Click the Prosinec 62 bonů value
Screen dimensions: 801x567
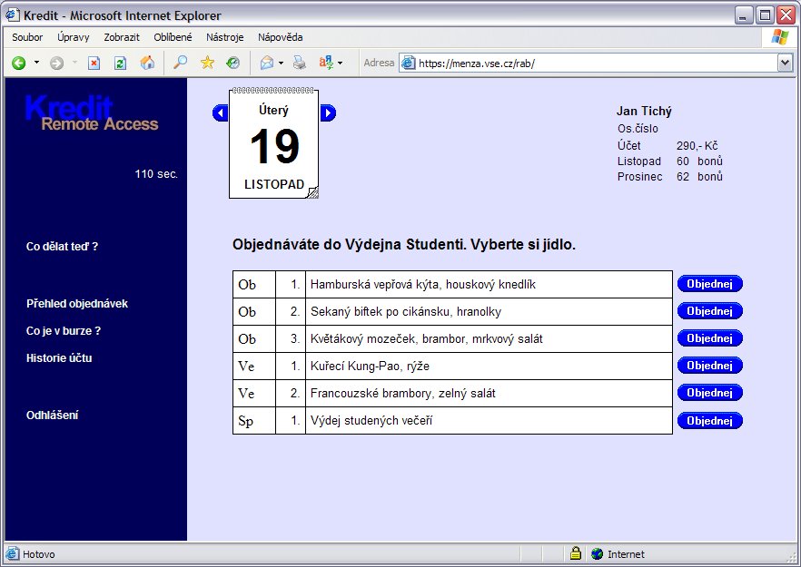[x=699, y=177]
